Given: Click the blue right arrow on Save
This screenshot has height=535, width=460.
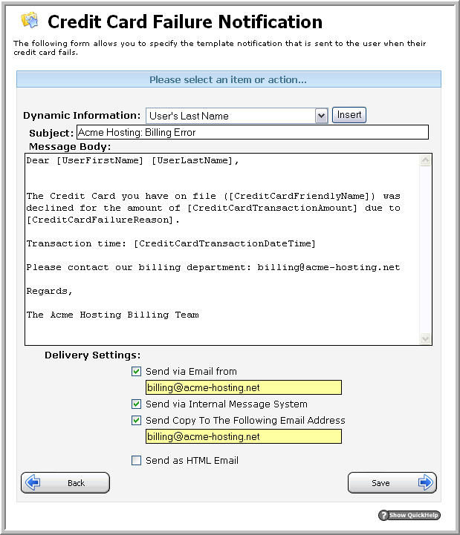Looking at the screenshot, I should [x=426, y=482].
